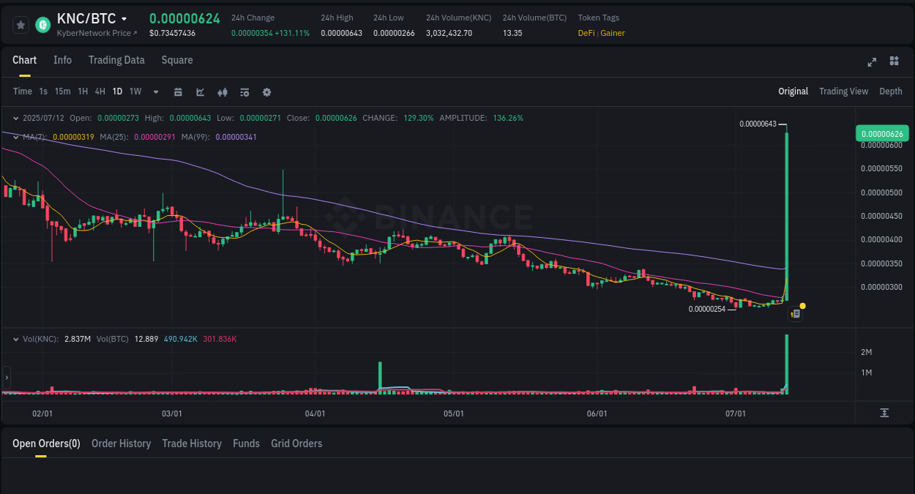This screenshot has width=915, height=494.
Task: Open the Grid Orders tab
Action: pos(296,444)
